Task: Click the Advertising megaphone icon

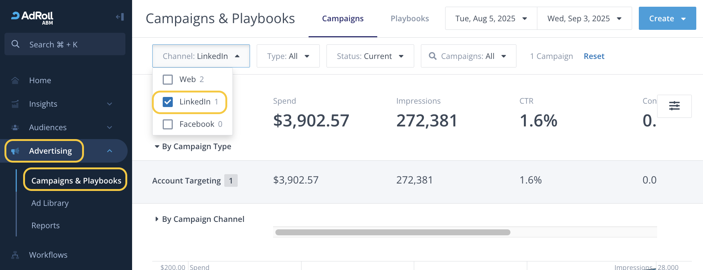Action: click(15, 151)
